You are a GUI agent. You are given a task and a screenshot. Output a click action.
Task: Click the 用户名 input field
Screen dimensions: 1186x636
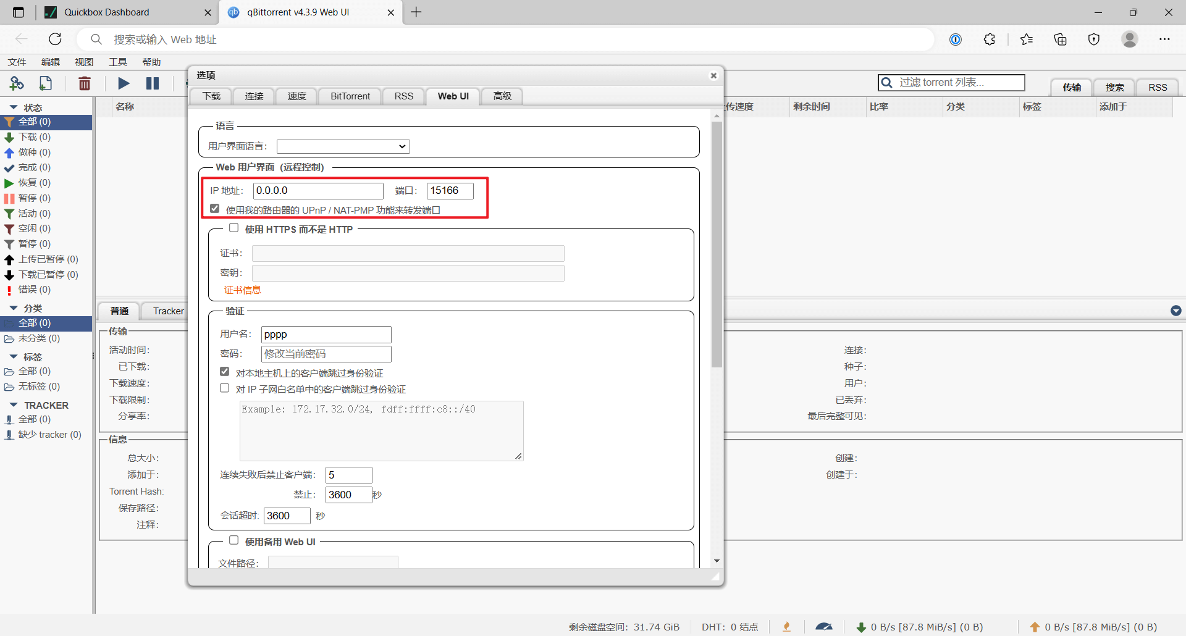click(326, 335)
